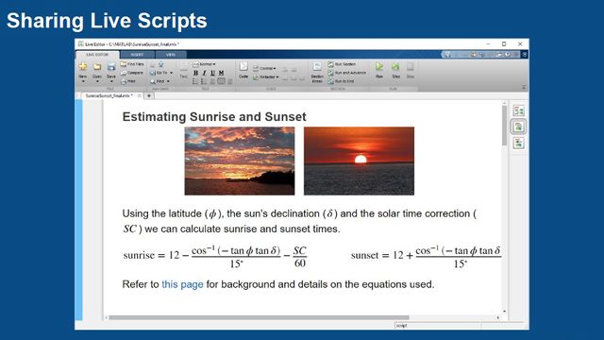
Task: Click the bulleted list icon
Action: pos(195,81)
